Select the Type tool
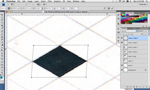The height and width of the screenshot is (90, 150). [x=2, y=56]
